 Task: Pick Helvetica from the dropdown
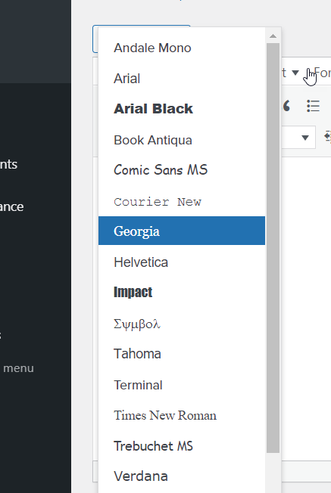(x=182, y=262)
